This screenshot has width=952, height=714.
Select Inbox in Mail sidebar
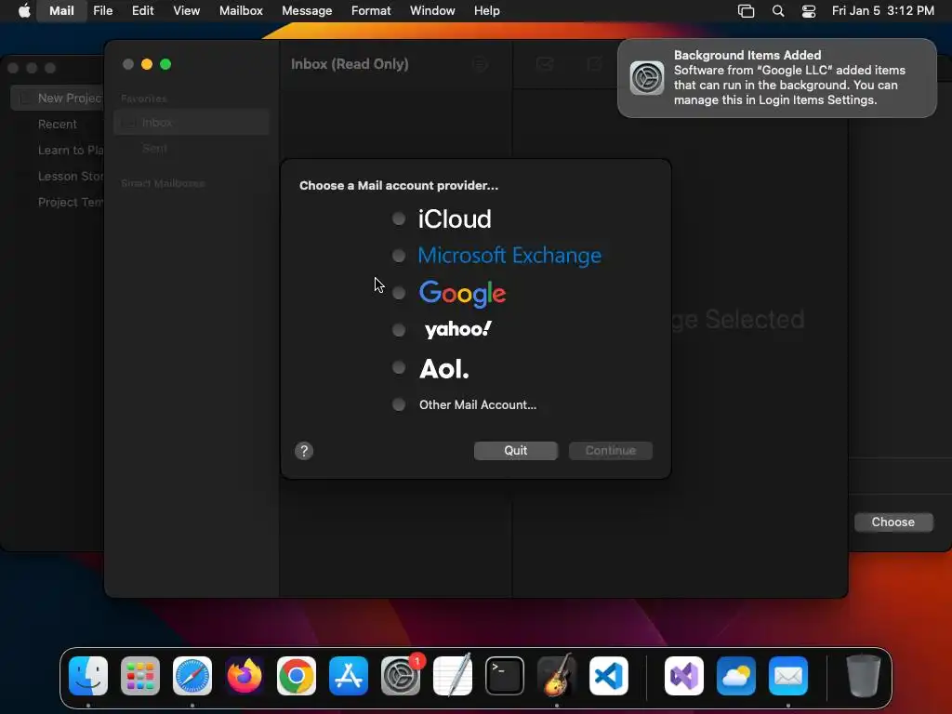192,123
